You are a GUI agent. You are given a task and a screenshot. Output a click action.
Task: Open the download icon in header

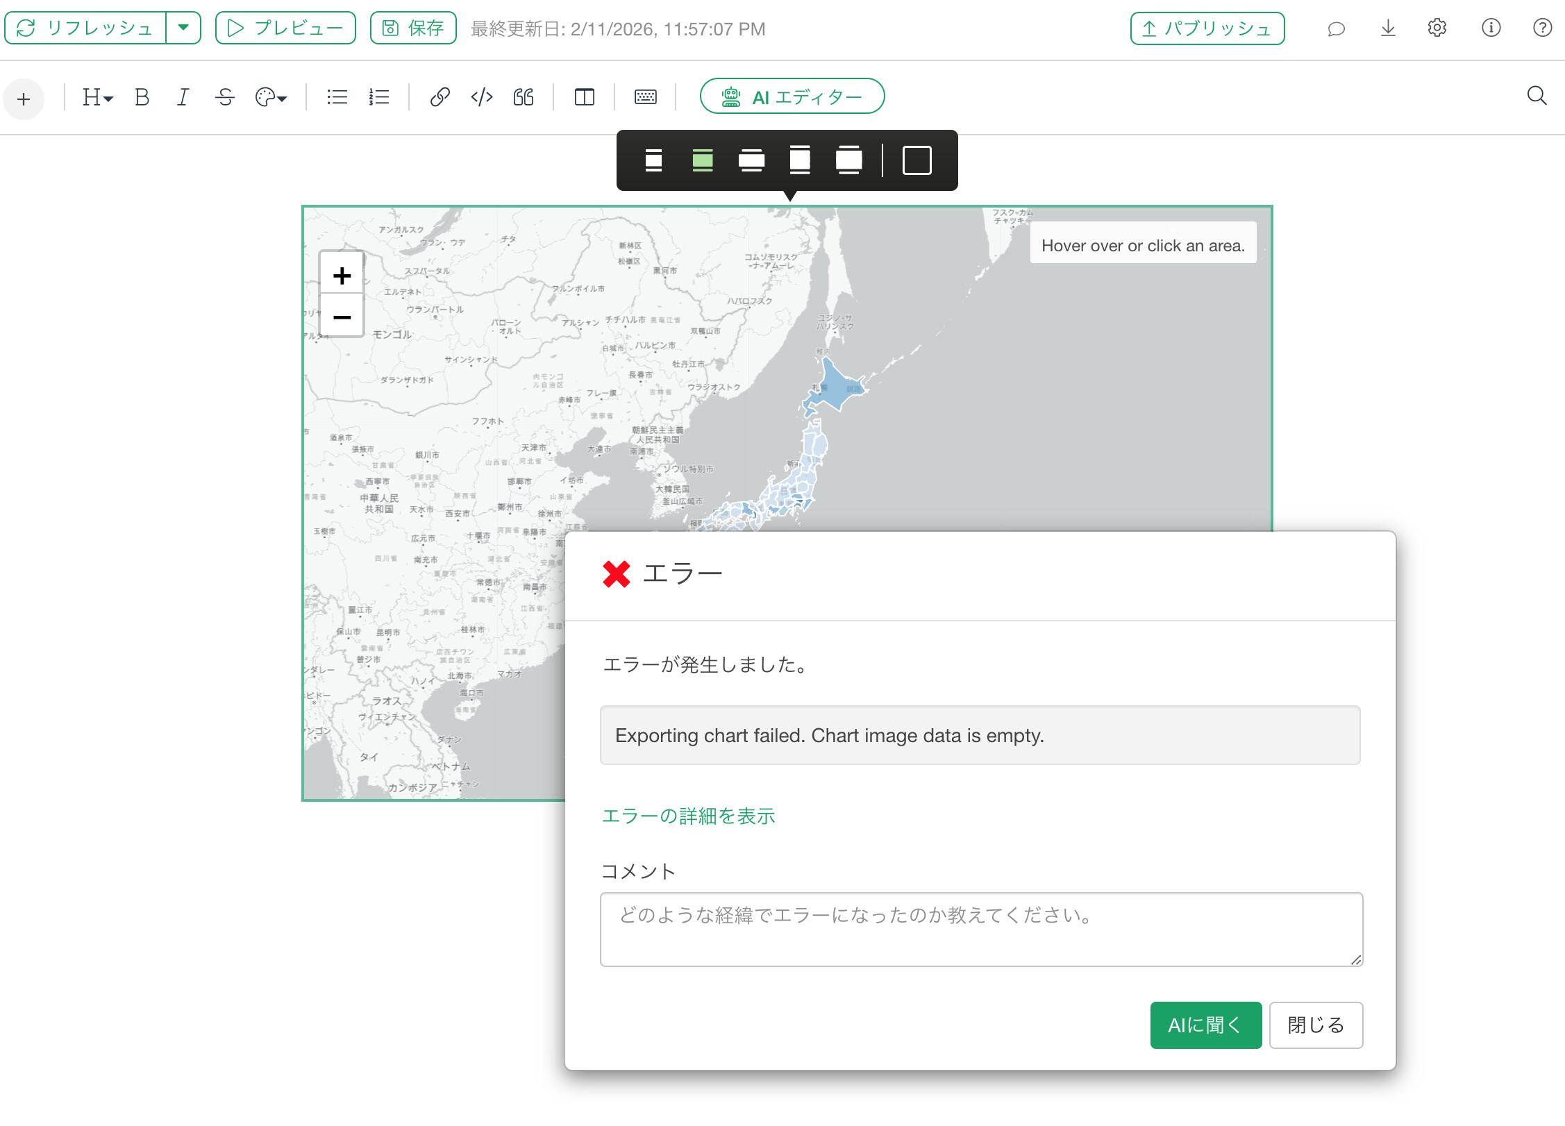click(x=1387, y=28)
